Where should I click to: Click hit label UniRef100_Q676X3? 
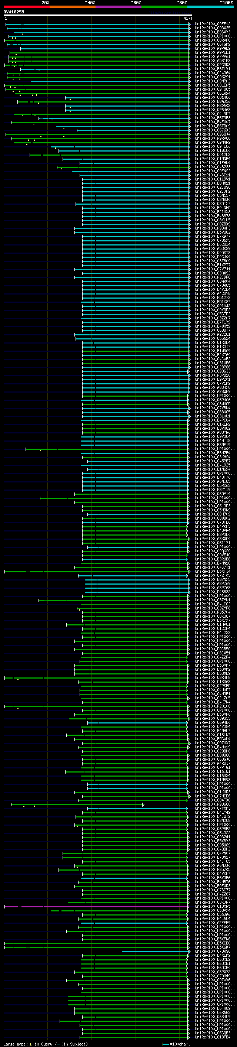click(x=213, y=130)
